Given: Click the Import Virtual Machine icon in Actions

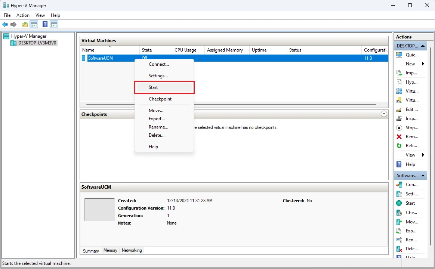Looking at the screenshot, I should click(399, 73).
